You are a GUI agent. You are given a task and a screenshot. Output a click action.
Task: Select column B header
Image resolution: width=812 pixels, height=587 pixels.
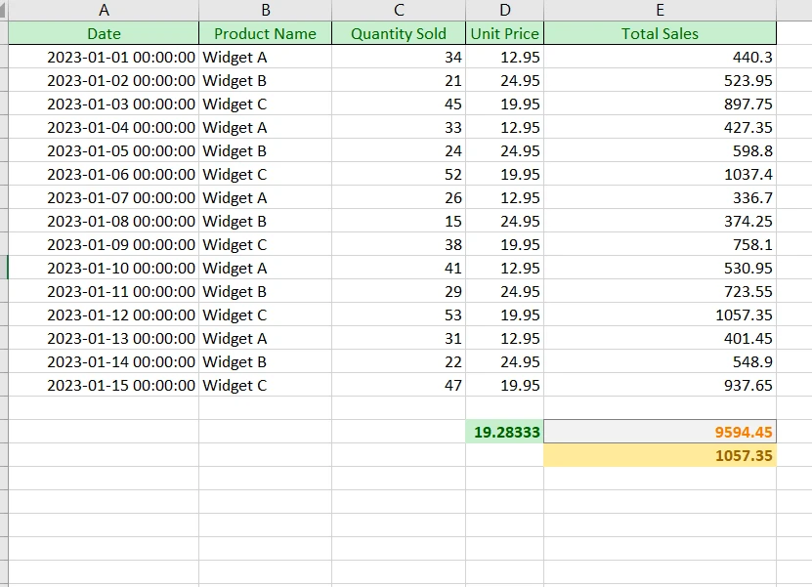[x=265, y=10]
